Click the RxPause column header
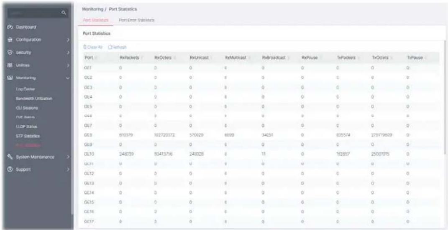Image resolution: width=448 pixels, height=230 pixels. (x=308, y=58)
